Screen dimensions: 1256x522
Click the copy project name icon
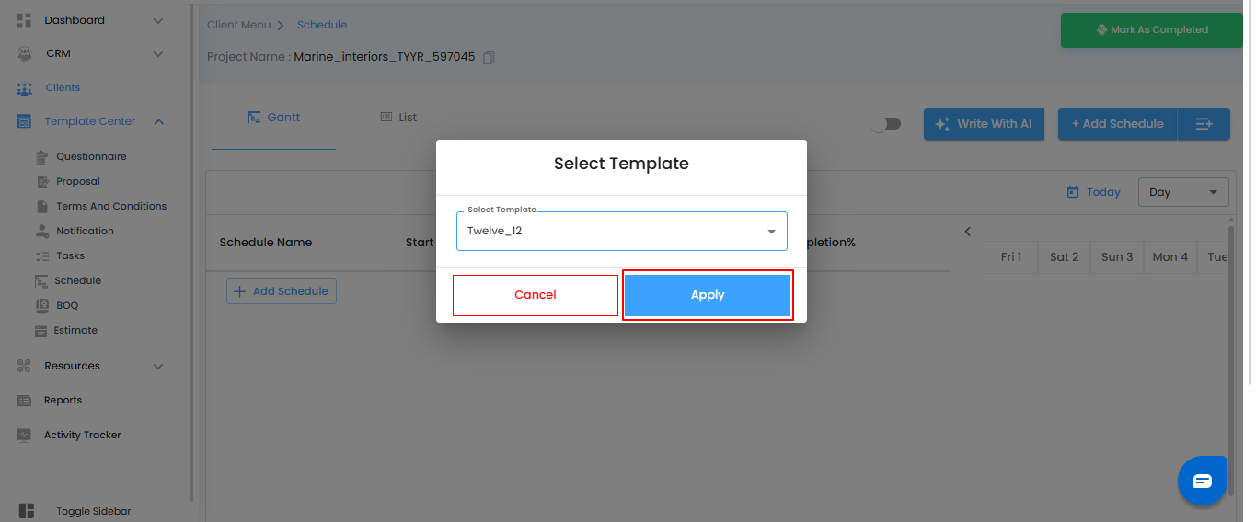pos(489,58)
